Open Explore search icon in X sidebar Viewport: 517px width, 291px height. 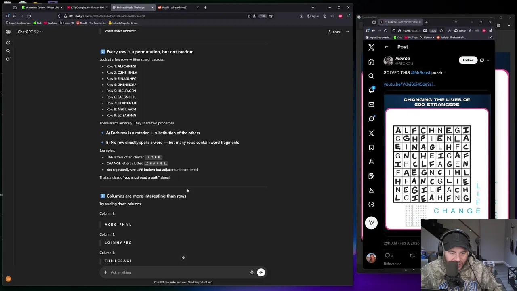(x=371, y=76)
